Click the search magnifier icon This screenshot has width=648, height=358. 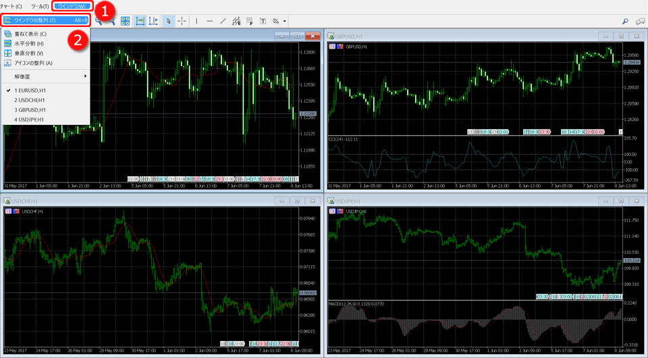[x=626, y=22]
